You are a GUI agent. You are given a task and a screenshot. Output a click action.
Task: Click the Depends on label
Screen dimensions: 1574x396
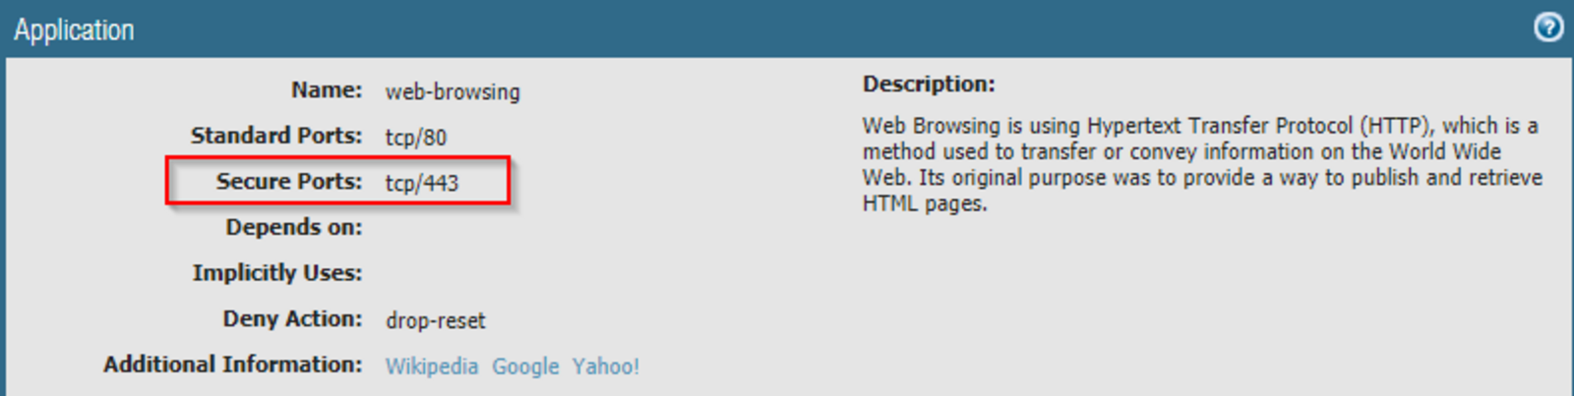click(x=294, y=228)
